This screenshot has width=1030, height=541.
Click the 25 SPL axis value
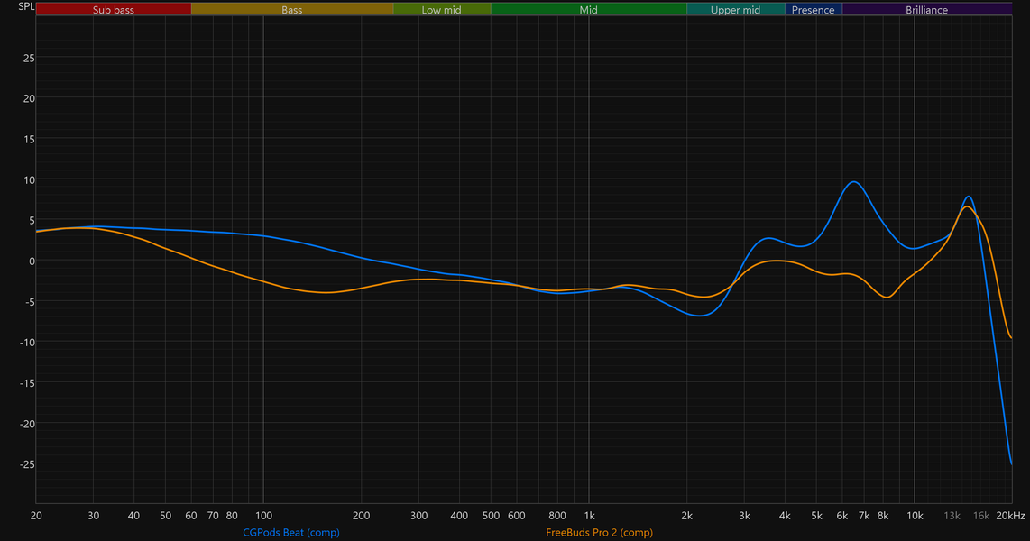29,58
